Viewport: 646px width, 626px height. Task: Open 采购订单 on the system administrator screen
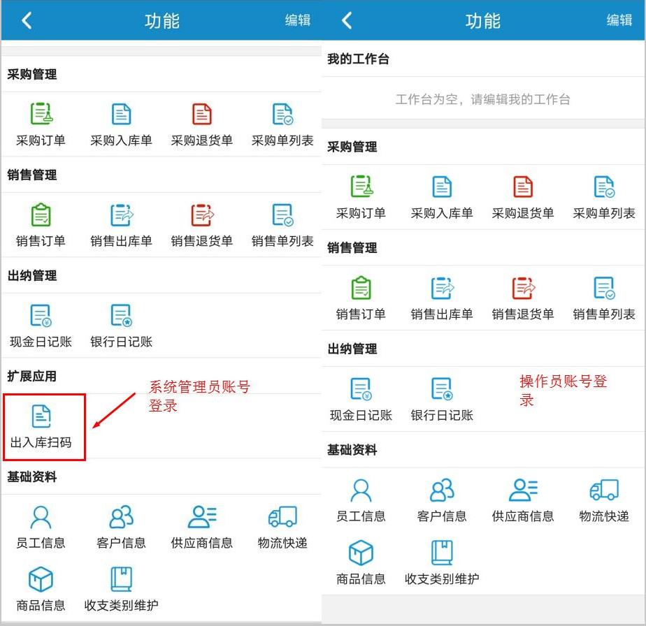click(x=41, y=124)
